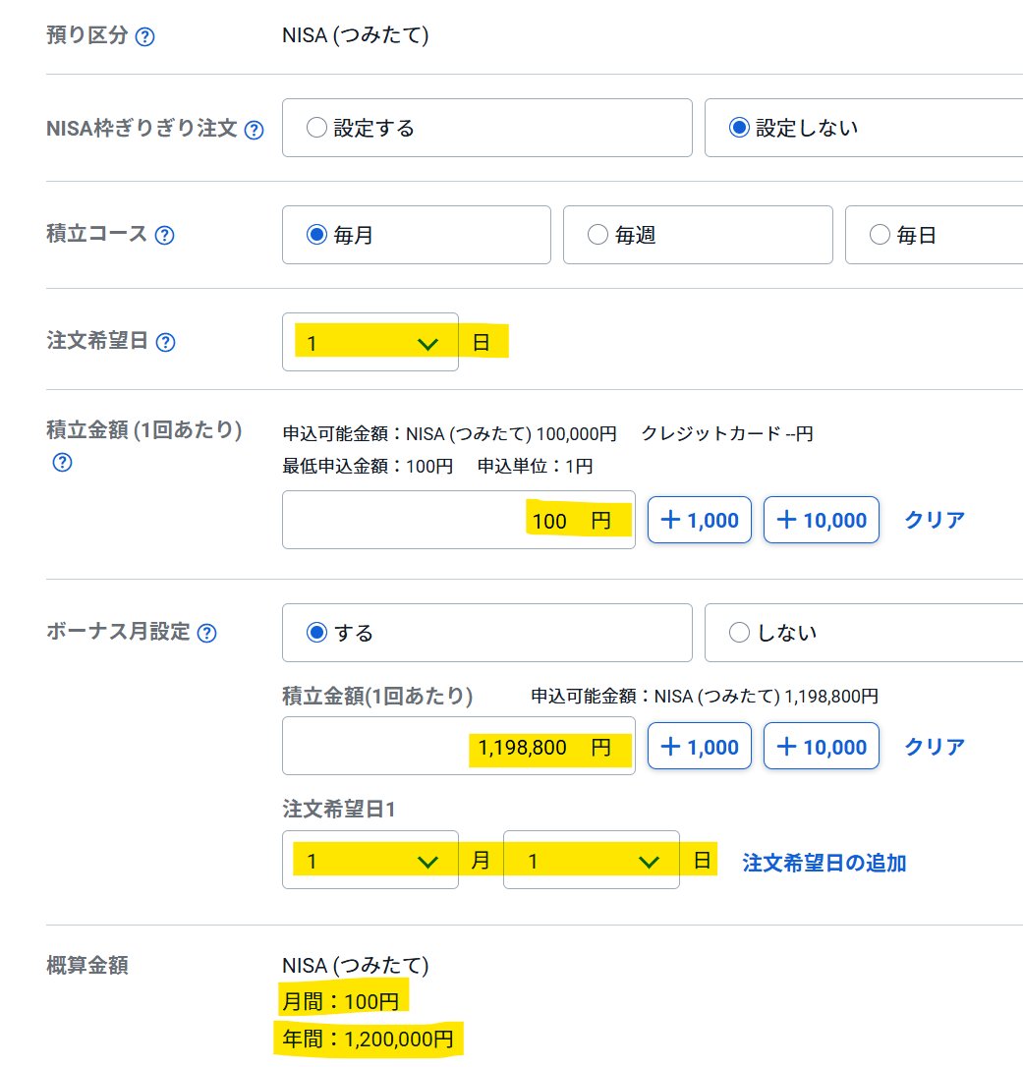Viewport: 1023px width, 1067px height.
Task: Set ボーナス月設定 to しない
Action: (x=739, y=634)
